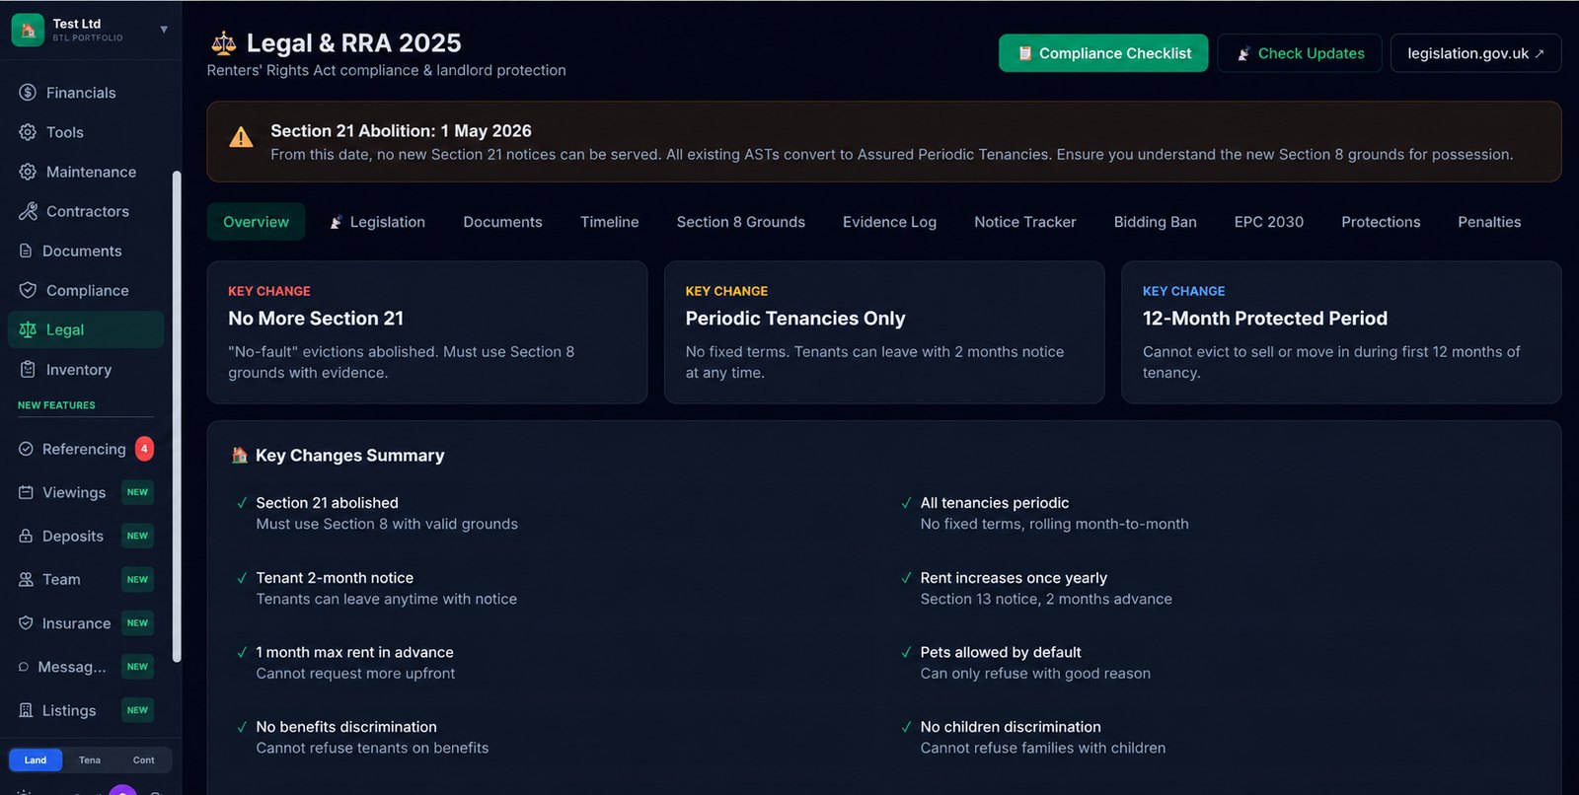Screen dimensions: 1579x795
Task: Click the Viewings calendar icon
Action: [26, 492]
